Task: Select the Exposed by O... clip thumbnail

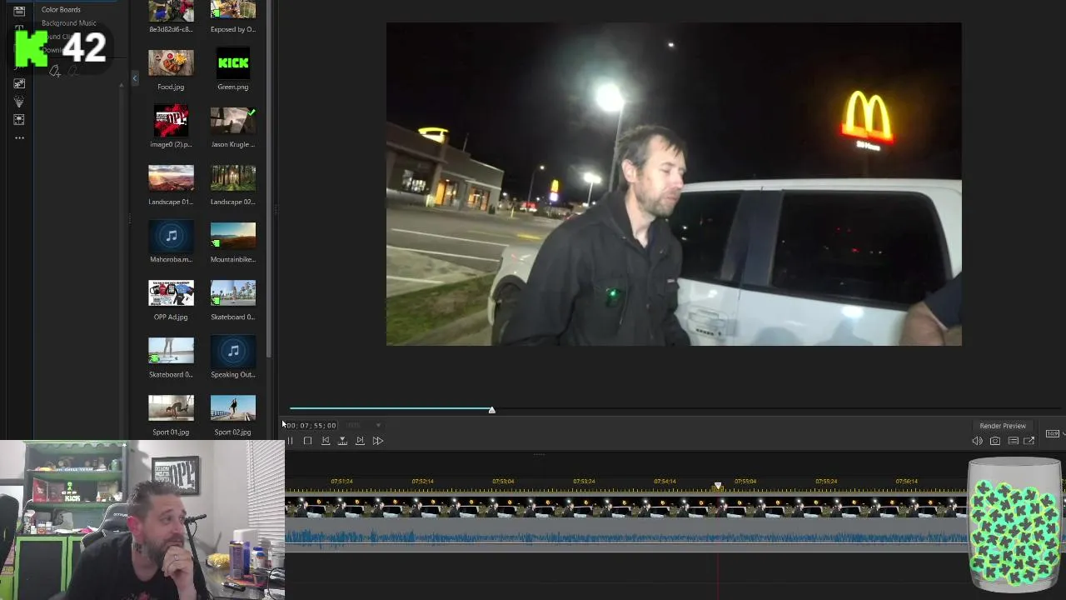Action: tap(233, 10)
